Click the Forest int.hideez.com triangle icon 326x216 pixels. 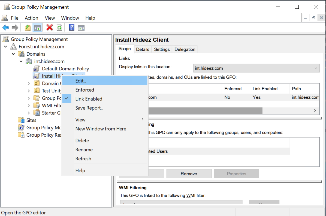tap(14, 46)
